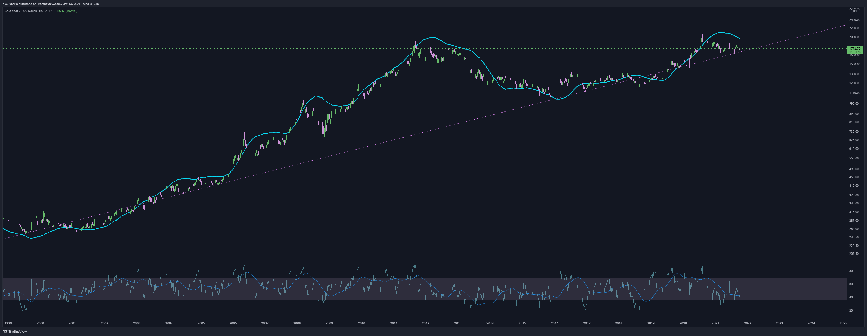This screenshot has height=336, width=867.
Task: Click the 2010 label on time axis
Action: pyautogui.click(x=361, y=324)
